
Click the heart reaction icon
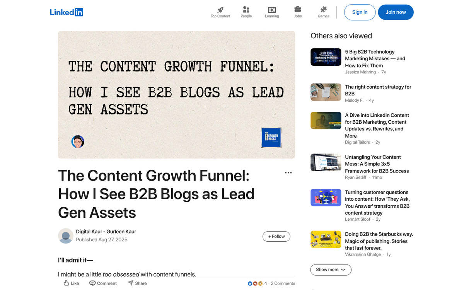pyautogui.click(x=255, y=283)
